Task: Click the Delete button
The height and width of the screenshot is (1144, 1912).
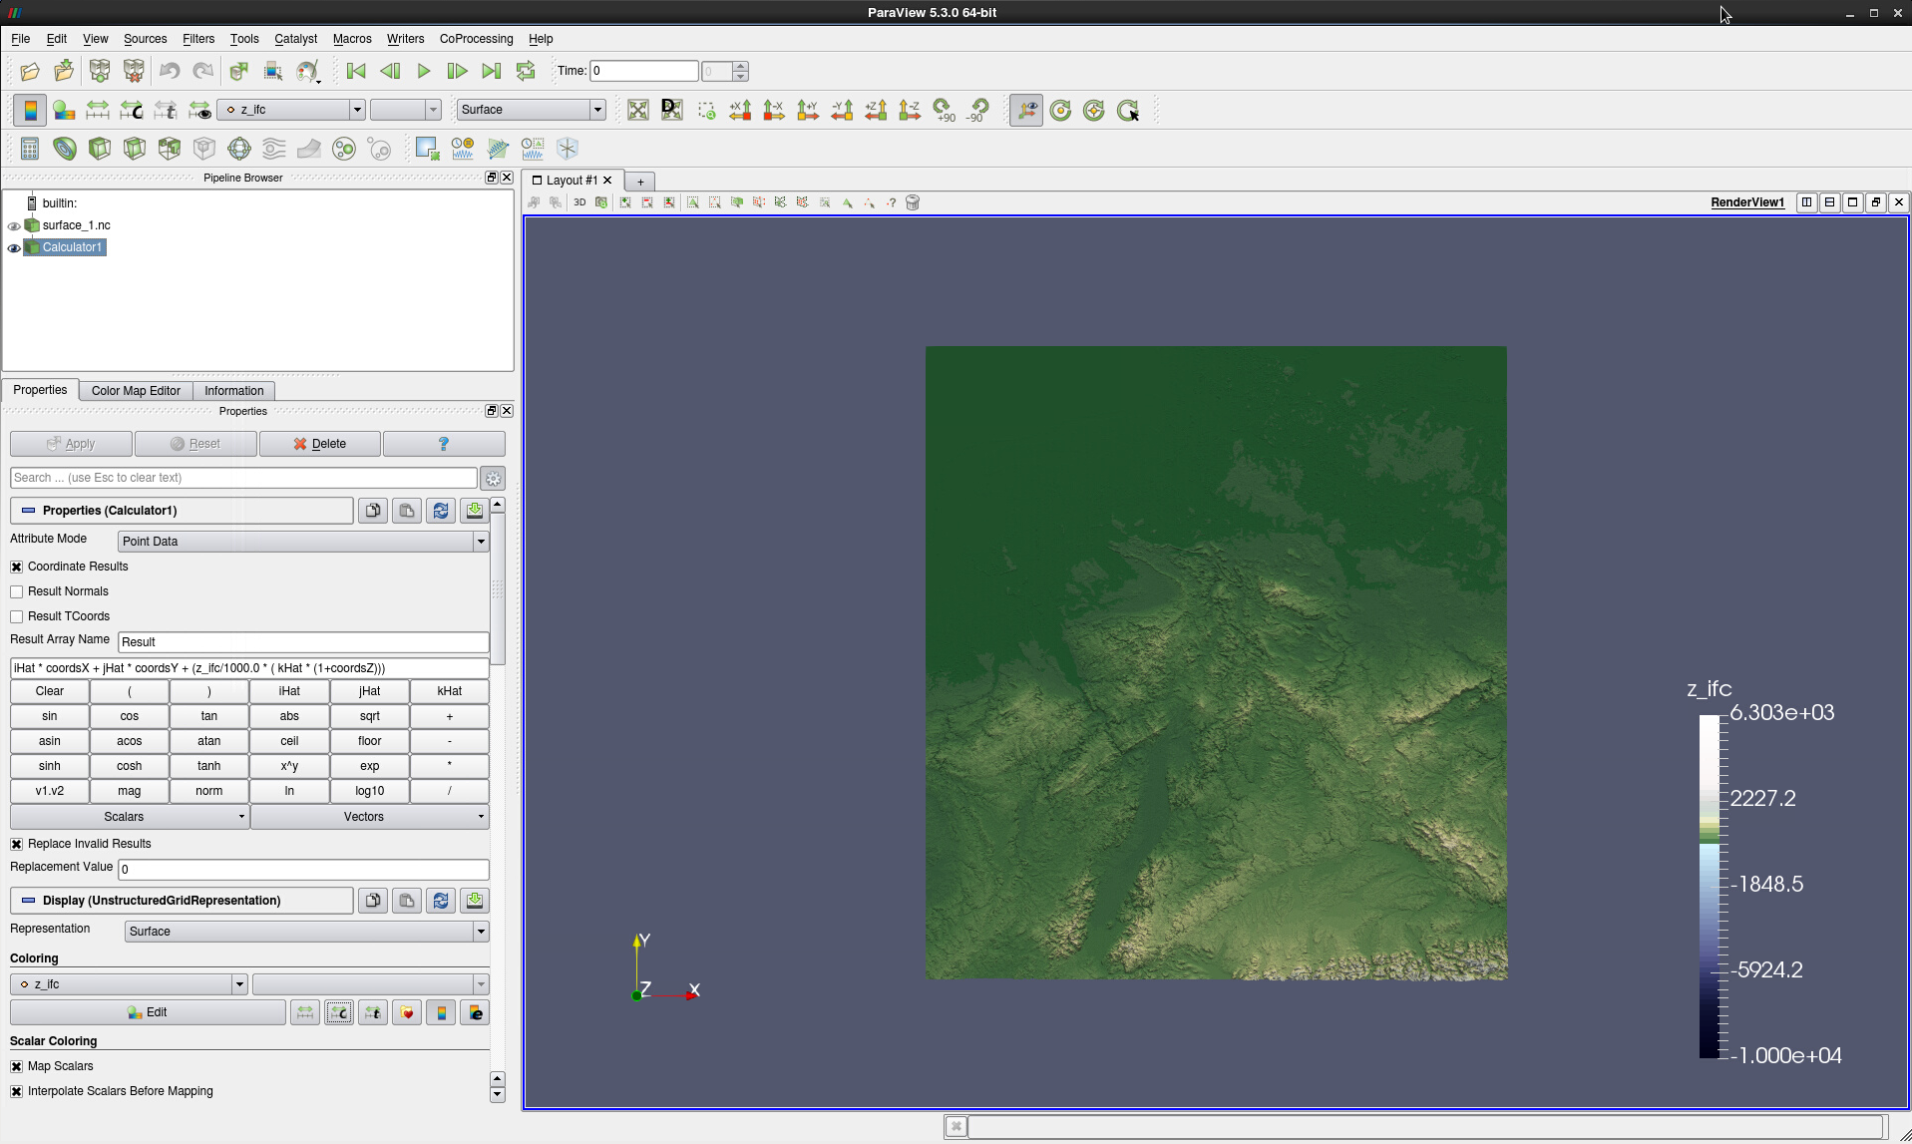Action: (x=319, y=444)
